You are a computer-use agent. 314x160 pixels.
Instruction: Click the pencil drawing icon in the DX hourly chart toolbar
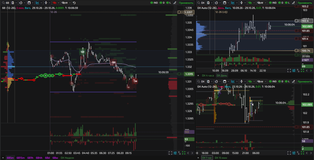point(294,81)
